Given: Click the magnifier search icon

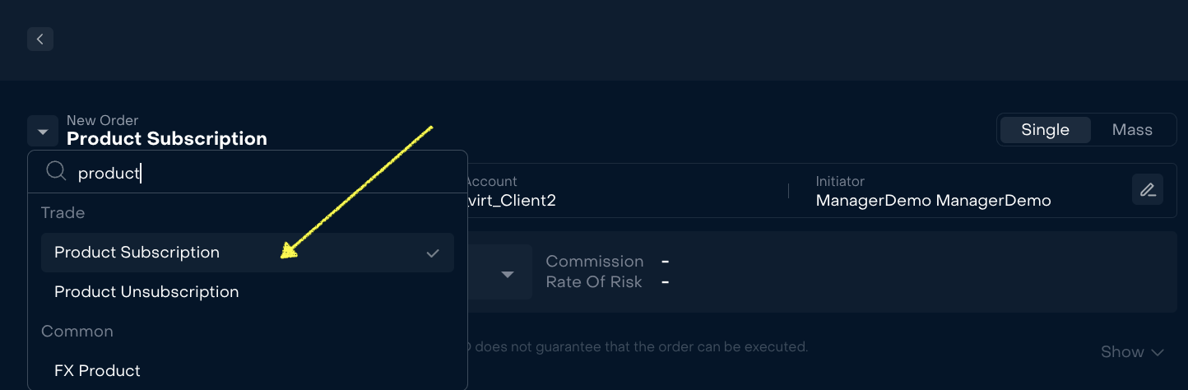Looking at the screenshot, I should (56, 172).
